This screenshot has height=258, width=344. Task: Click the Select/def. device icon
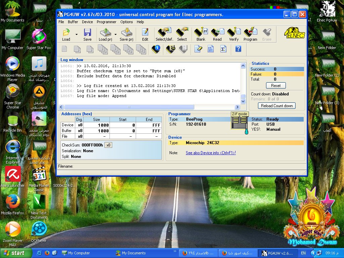(x=164, y=35)
